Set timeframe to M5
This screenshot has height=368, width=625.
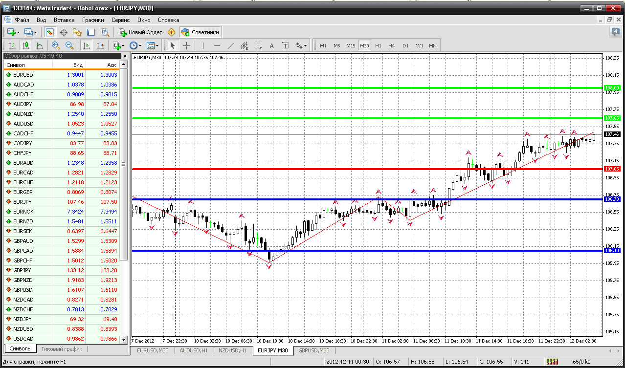[x=337, y=45]
